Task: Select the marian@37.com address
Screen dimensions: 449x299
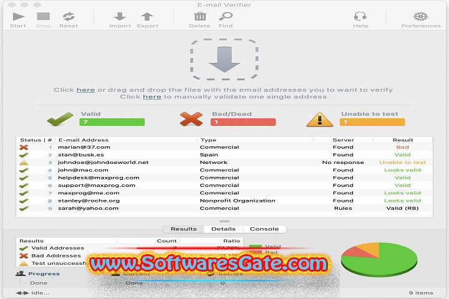Action: pyautogui.click(x=84, y=147)
